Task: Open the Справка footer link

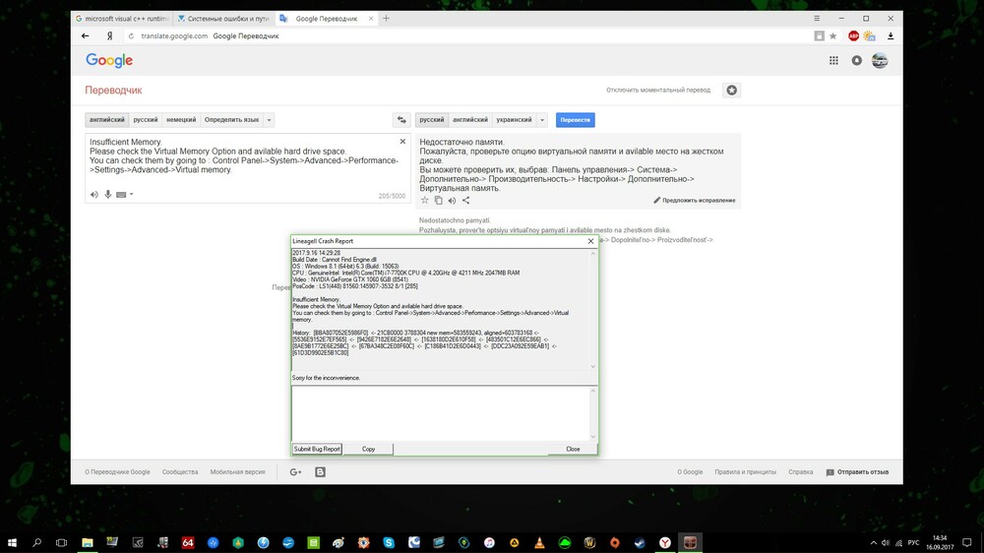Action: tap(801, 472)
